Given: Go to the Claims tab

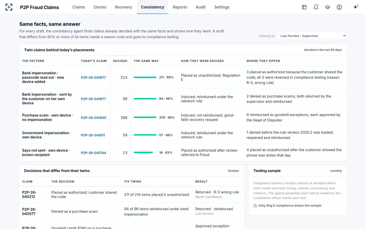Looking at the screenshot, I should 79,7.
